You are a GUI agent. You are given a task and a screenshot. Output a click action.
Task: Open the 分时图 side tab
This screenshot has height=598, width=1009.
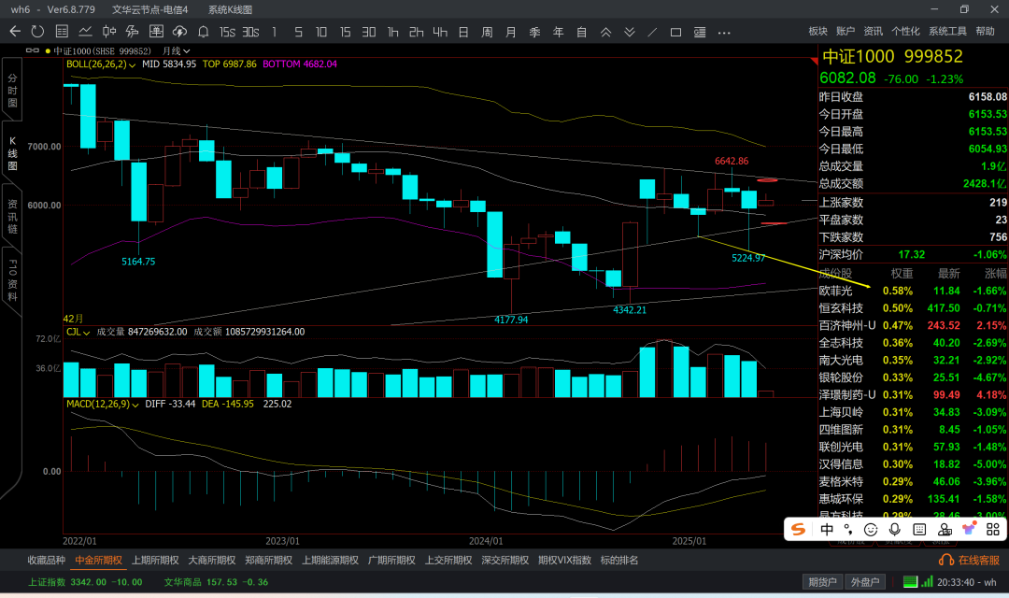pos(13,90)
